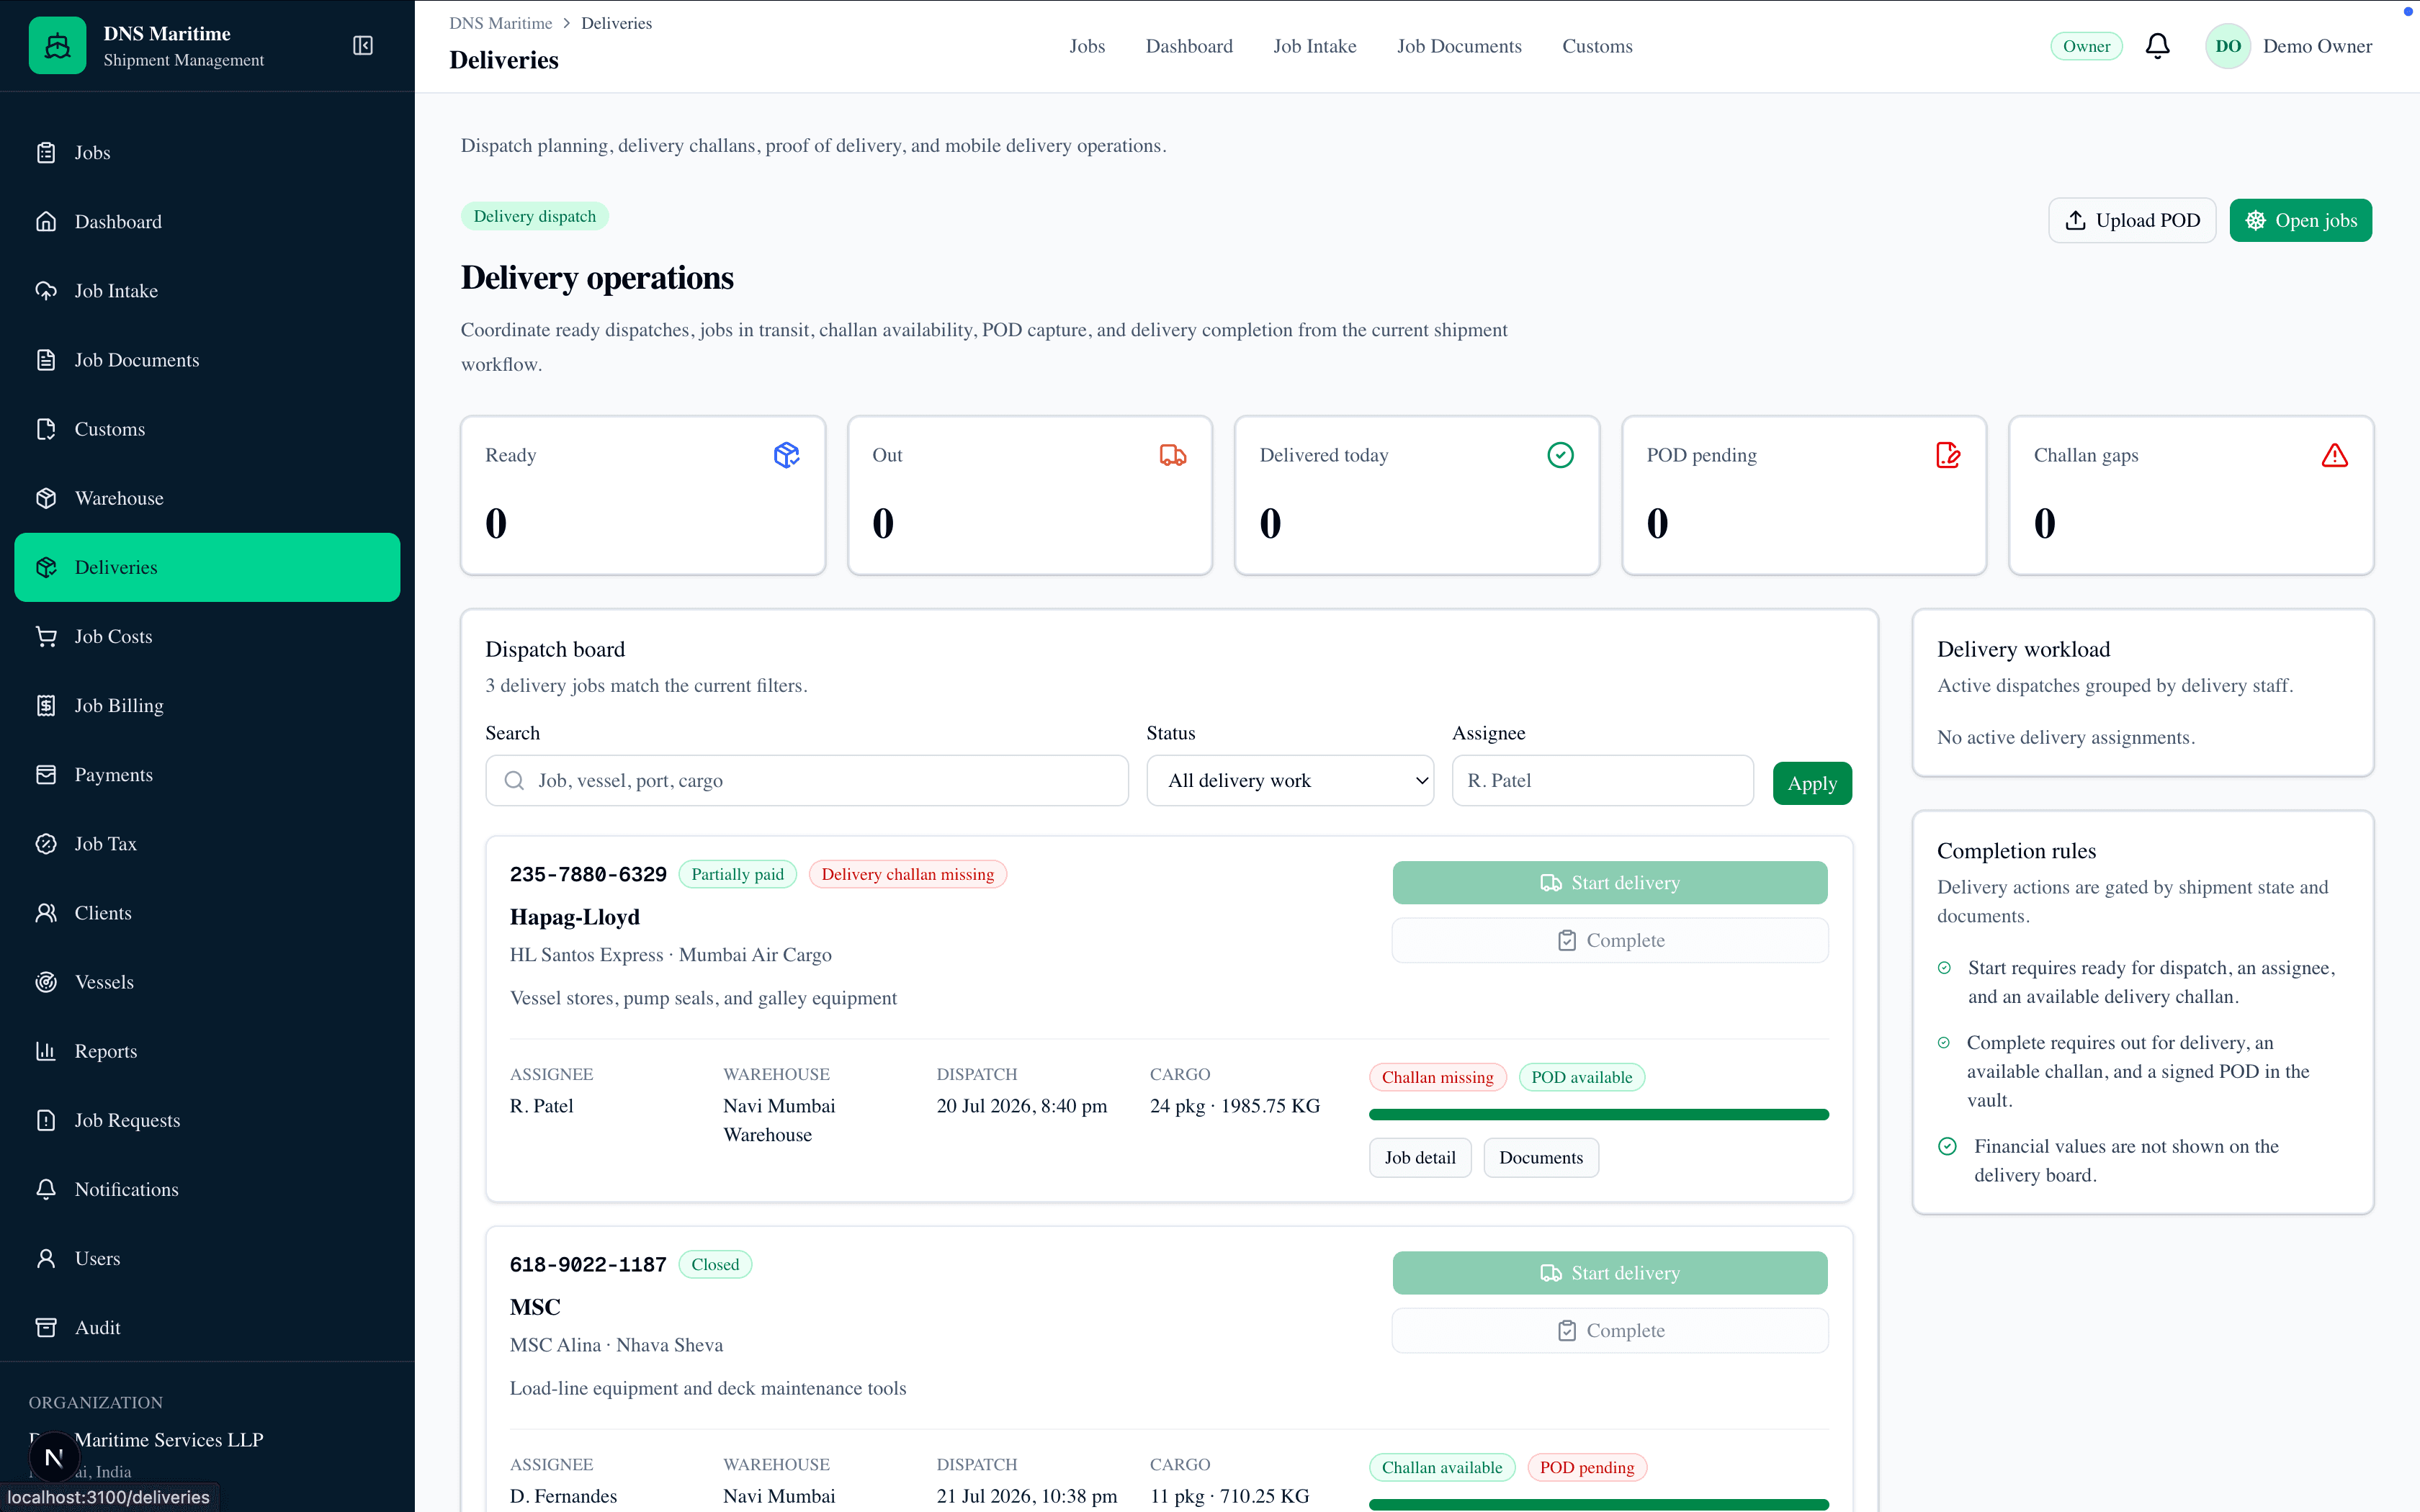Image resolution: width=2420 pixels, height=1512 pixels.
Task: Open Documents for the Hapag-Lloyd job
Action: point(1541,1158)
